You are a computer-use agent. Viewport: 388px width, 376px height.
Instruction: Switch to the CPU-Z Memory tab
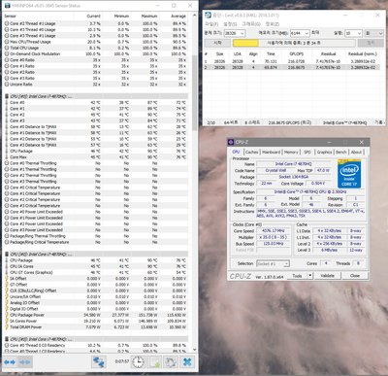click(291, 152)
